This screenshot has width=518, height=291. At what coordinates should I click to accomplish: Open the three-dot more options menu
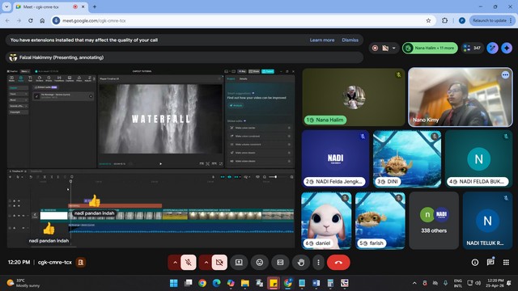pos(318,262)
